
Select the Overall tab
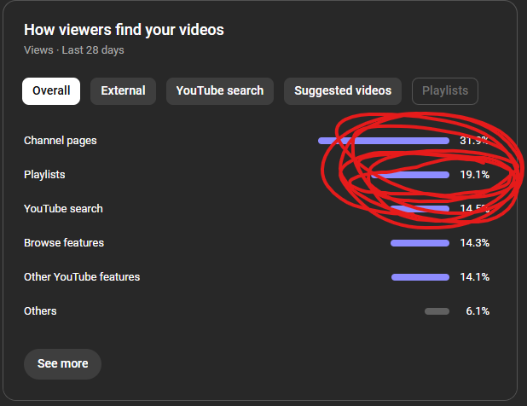tap(51, 90)
